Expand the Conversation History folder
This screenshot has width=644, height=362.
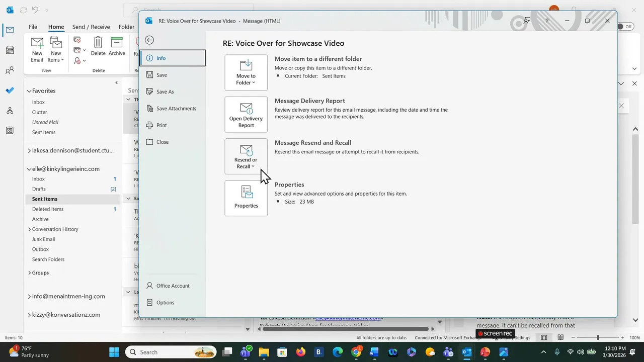pyautogui.click(x=29, y=229)
